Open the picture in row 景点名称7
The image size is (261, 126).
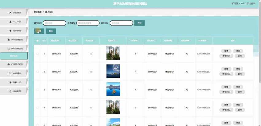pyautogui.click(x=113, y=71)
